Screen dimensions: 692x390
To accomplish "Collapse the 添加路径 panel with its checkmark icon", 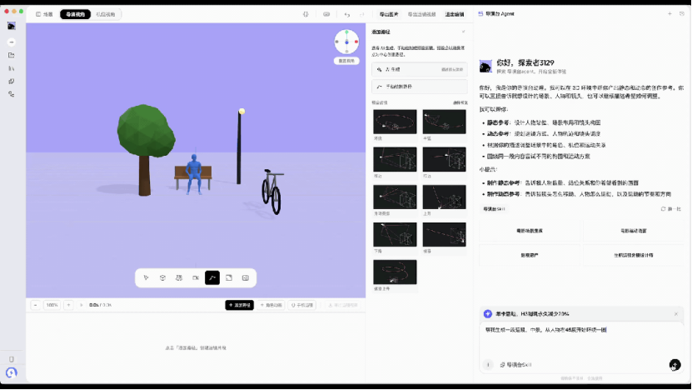I will [x=463, y=32].
